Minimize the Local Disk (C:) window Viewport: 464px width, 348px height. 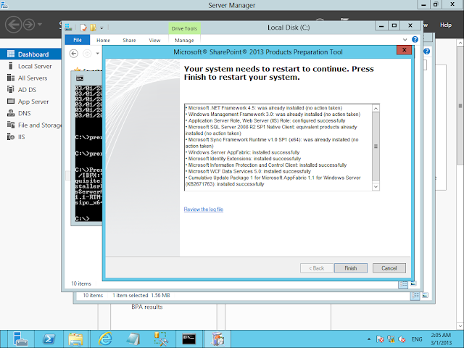[381, 26]
